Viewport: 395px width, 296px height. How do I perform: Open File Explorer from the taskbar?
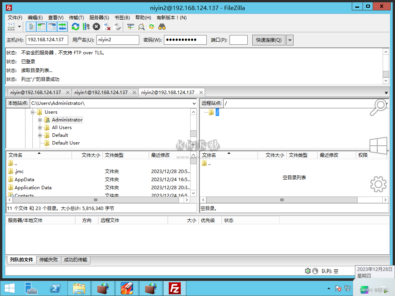coord(79,288)
